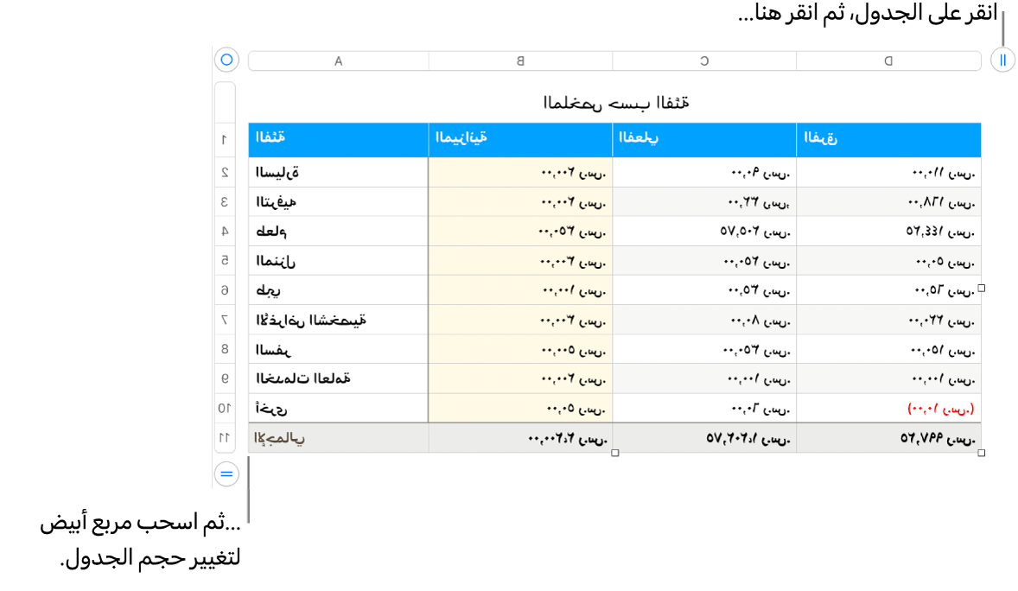This screenshot has width=1018, height=591.
Task: Select row 5 header number
Action: click(x=225, y=260)
